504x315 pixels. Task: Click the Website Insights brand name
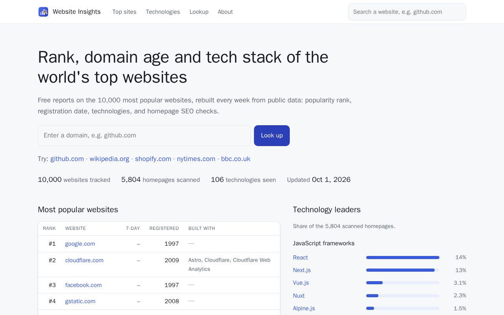pyautogui.click(x=77, y=12)
